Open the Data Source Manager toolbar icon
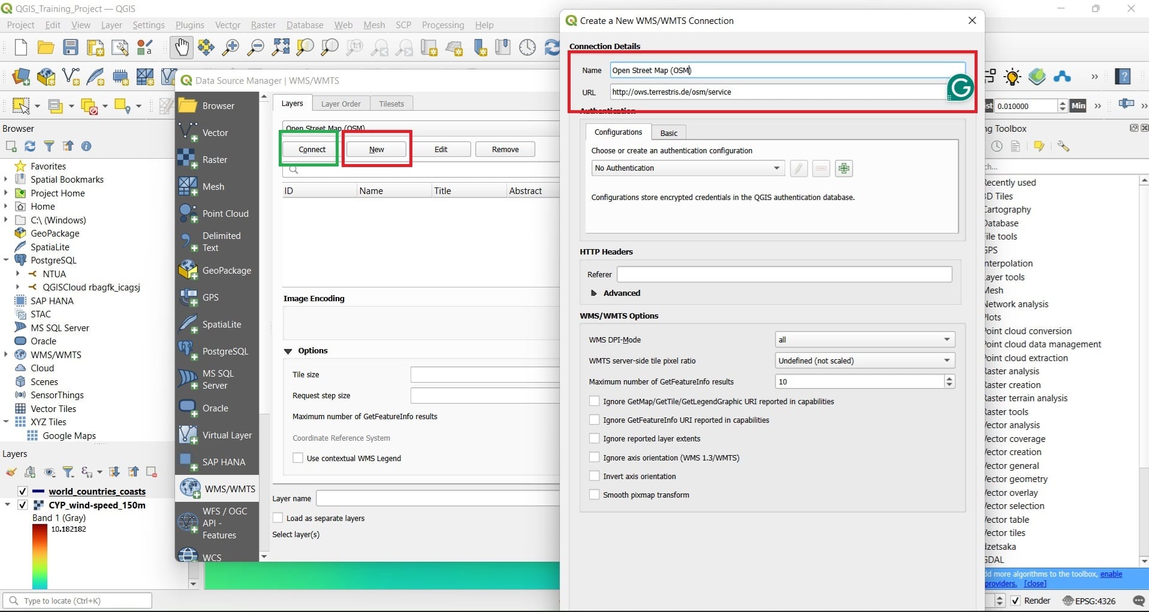This screenshot has width=1149, height=612. tap(21, 77)
